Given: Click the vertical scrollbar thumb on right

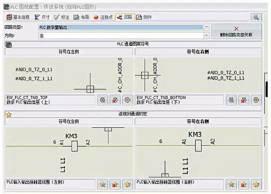Looking at the screenshot, I should click(x=267, y=89).
